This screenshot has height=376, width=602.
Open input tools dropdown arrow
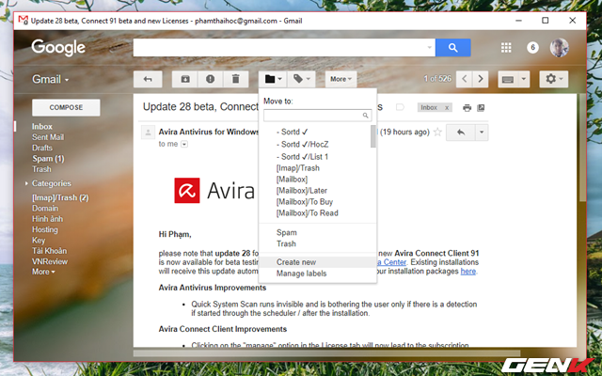[523, 79]
